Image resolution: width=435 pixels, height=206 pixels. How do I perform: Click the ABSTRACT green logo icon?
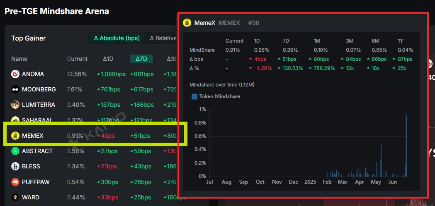coord(15,151)
